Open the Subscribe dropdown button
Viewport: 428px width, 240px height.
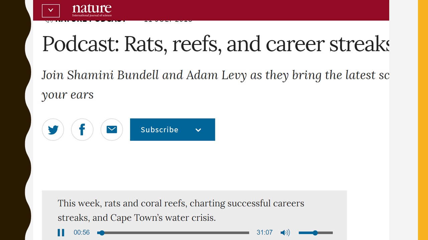tap(173, 130)
